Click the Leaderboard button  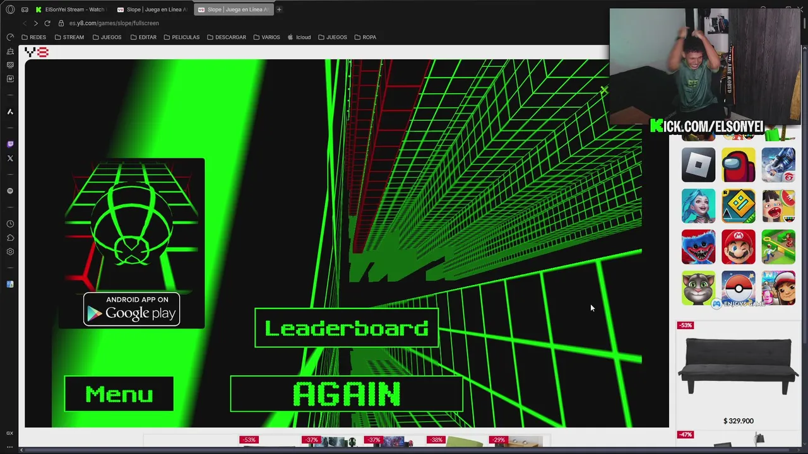pyautogui.click(x=347, y=328)
